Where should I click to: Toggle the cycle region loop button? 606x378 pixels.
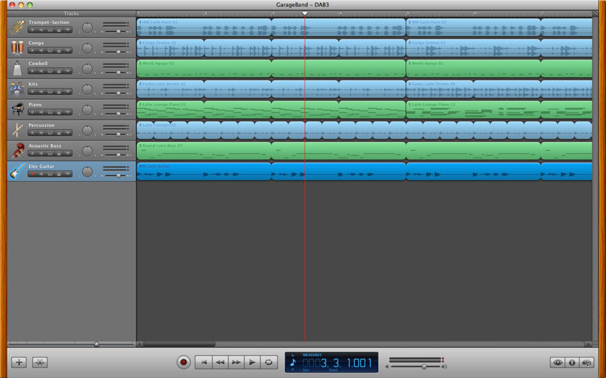click(x=269, y=362)
